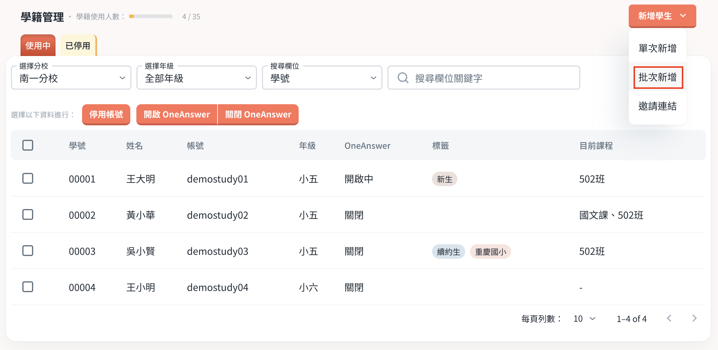The width and height of the screenshot is (718, 350).
Task: Click the 重慶國小 tag
Action: 491,252
